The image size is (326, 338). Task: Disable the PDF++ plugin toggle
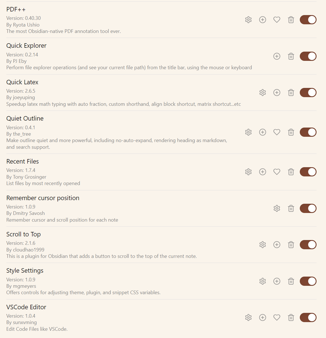(x=308, y=20)
